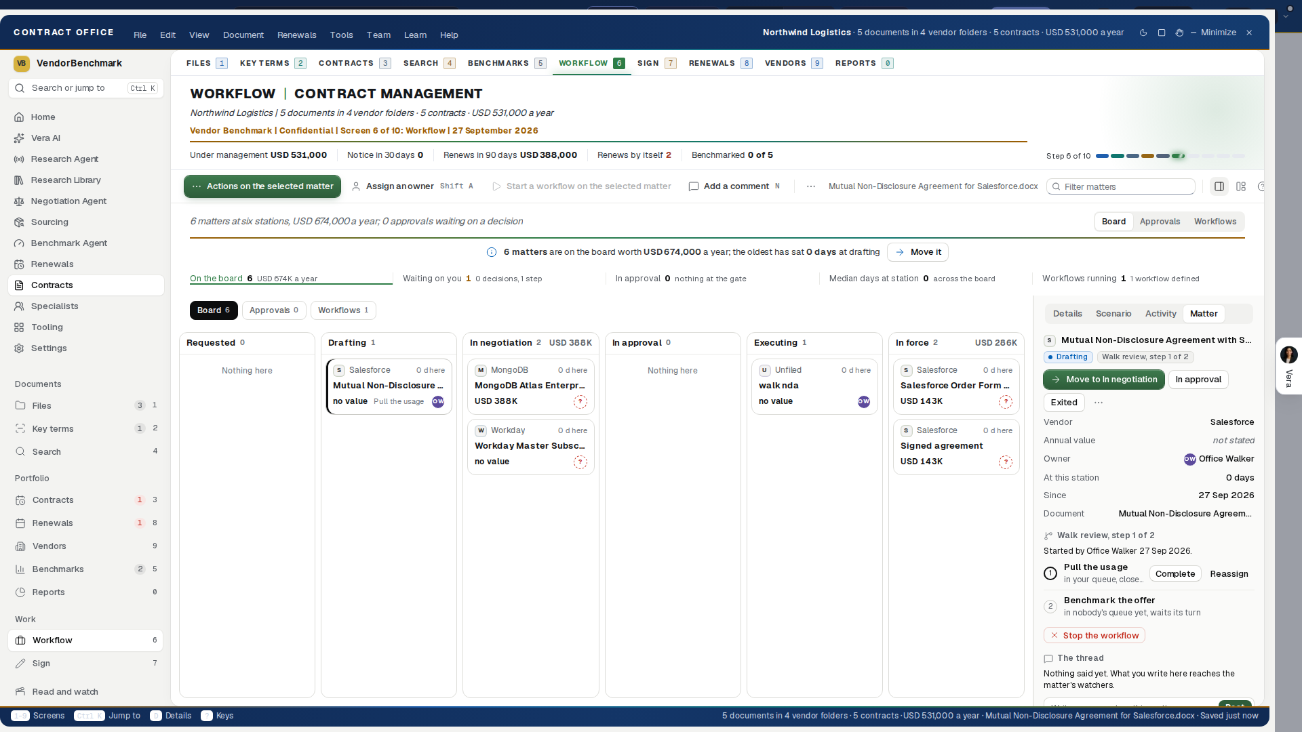Open Research Library in the sidebar
The width and height of the screenshot is (1302, 732).
click(86, 180)
